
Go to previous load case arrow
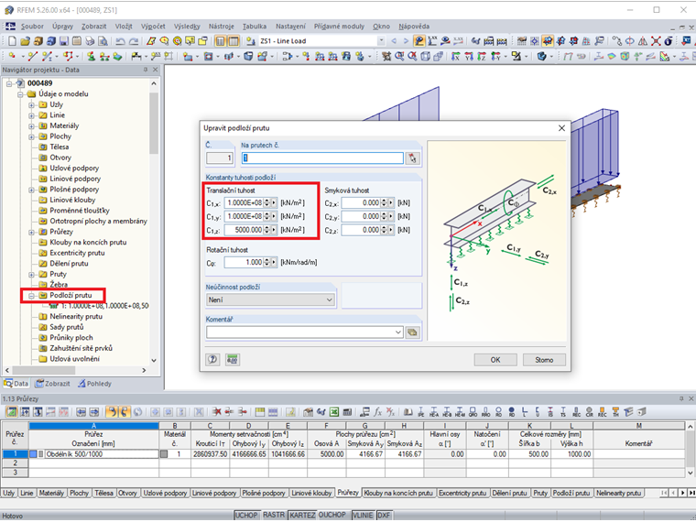point(394,41)
